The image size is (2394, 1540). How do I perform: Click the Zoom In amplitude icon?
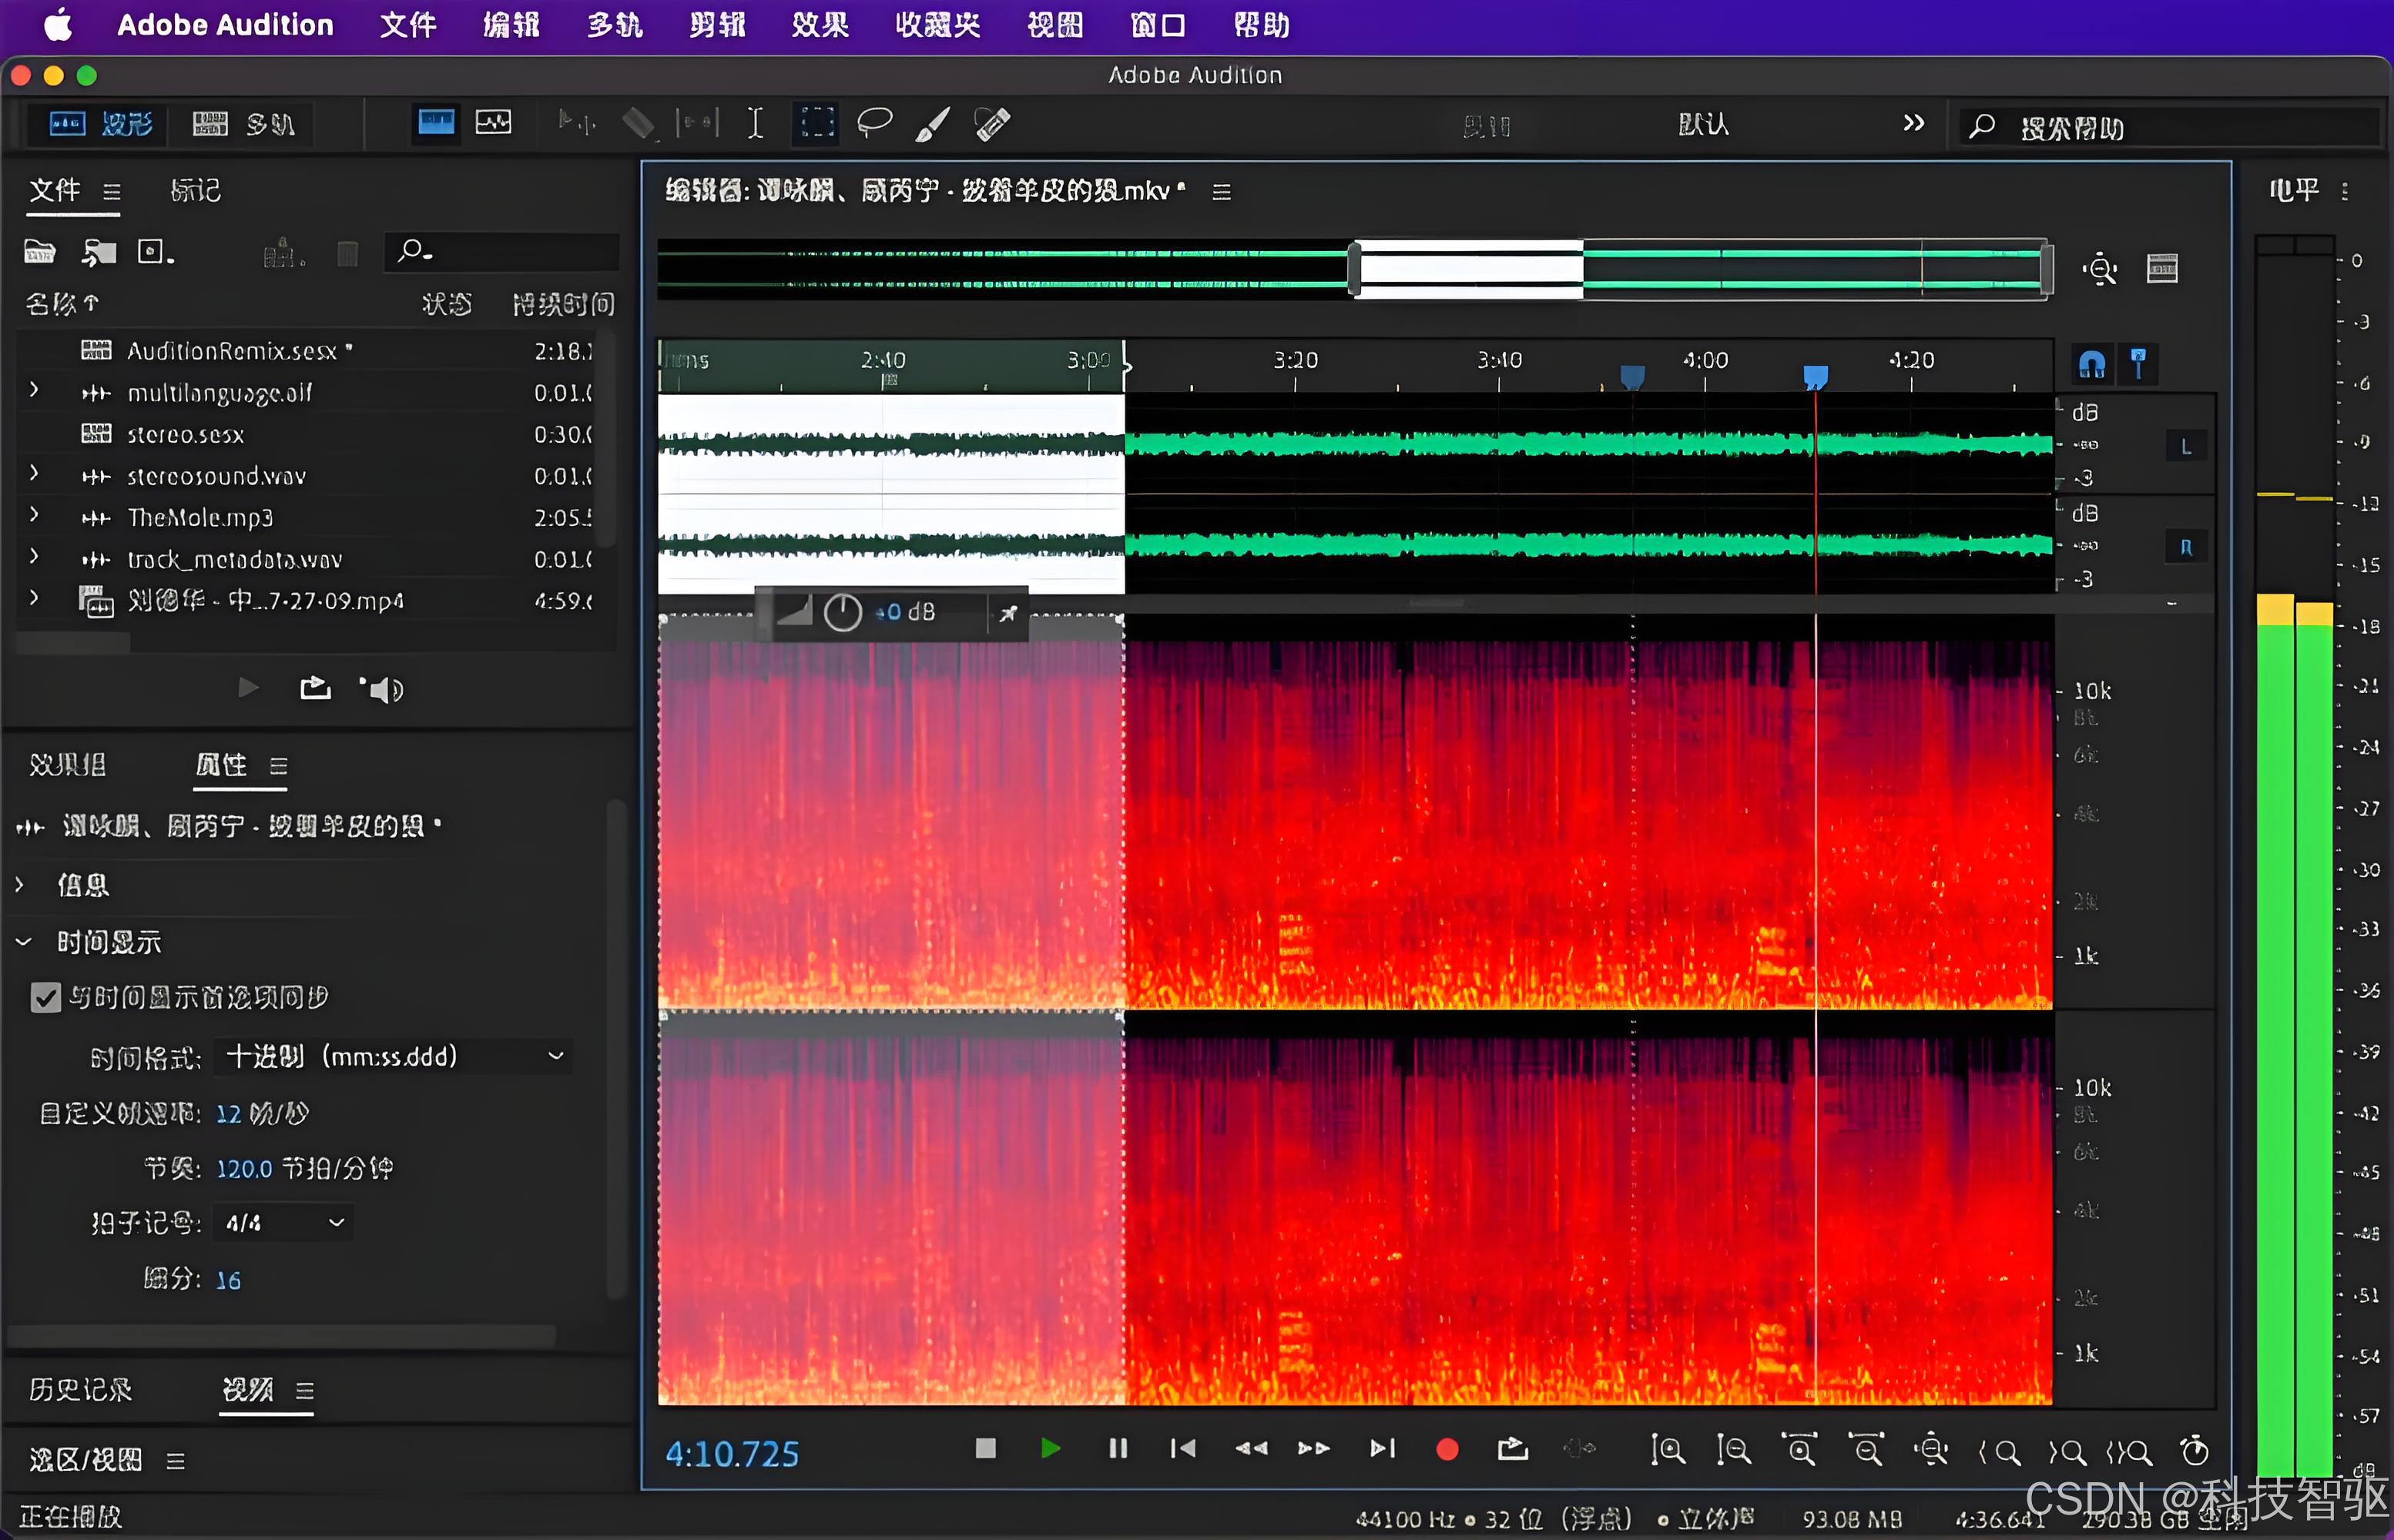[1667, 1450]
